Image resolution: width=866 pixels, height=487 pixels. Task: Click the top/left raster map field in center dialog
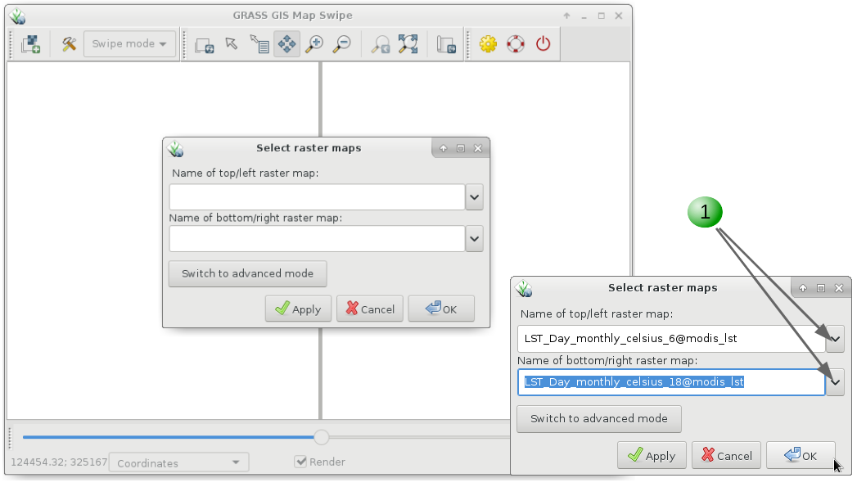click(x=317, y=197)
